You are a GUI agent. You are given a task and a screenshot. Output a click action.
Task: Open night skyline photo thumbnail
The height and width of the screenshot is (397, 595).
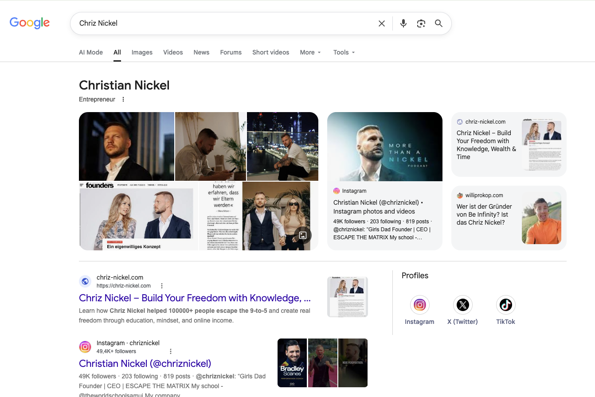282,146
